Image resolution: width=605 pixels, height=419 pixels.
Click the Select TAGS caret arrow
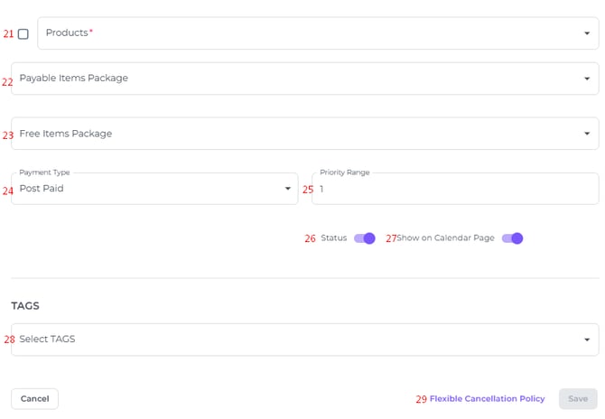pos(587,340)
